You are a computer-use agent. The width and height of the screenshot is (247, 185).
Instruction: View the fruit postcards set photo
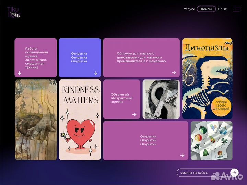click(x=211, y=140)
